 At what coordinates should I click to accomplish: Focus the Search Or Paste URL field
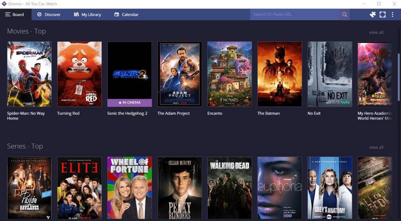(295, 14)
